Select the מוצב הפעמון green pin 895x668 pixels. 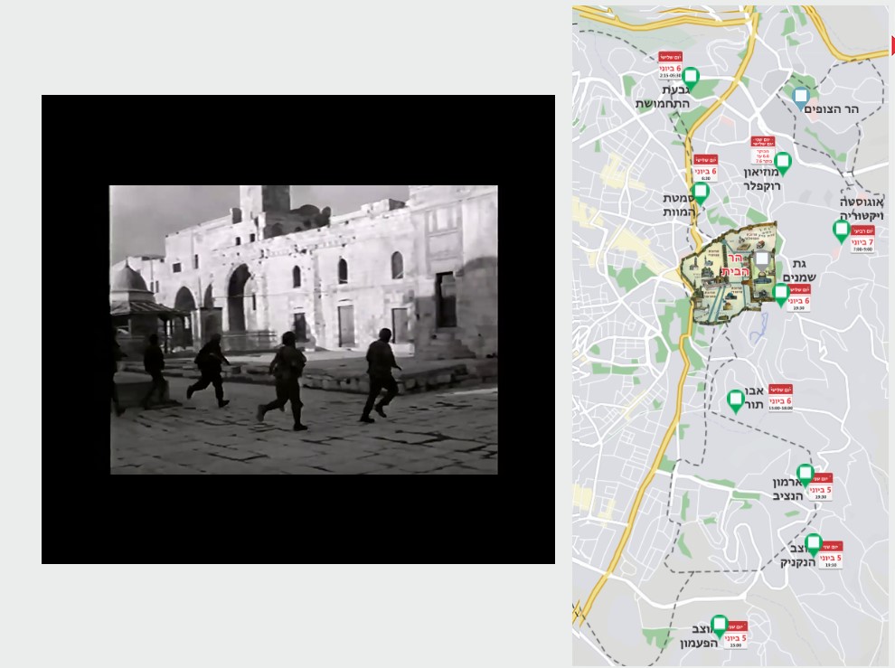pyautogui.click(x=720, y=625)
